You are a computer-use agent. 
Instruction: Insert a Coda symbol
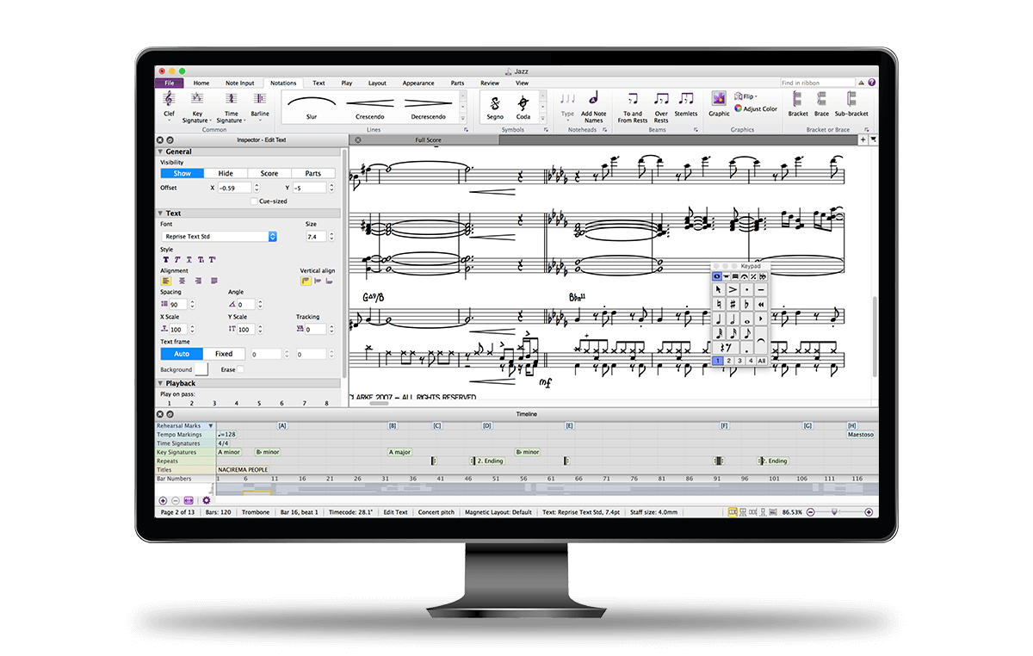[x=523, y=105]
